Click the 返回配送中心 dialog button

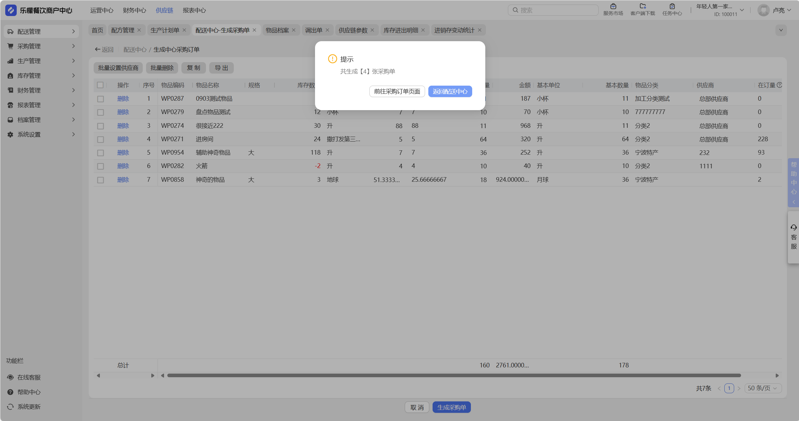(x=450, y=92)
